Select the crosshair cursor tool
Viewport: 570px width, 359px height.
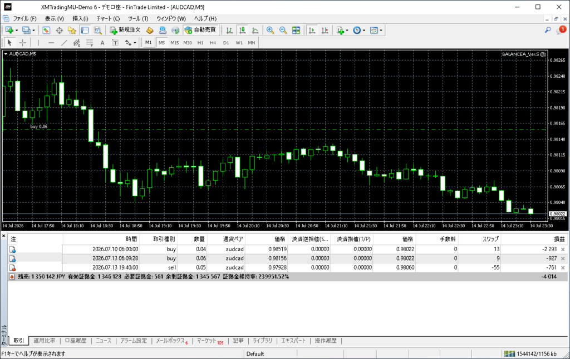click(x=22, y=43)
